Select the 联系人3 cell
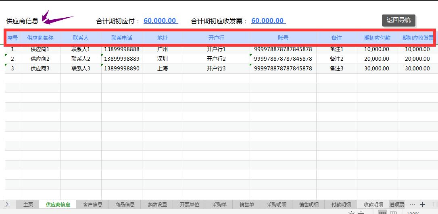 pos(81,68)
